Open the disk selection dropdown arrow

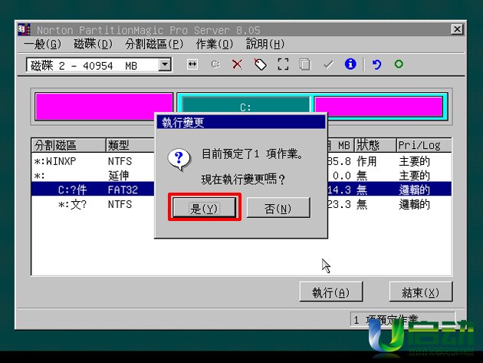coord(165,66)
